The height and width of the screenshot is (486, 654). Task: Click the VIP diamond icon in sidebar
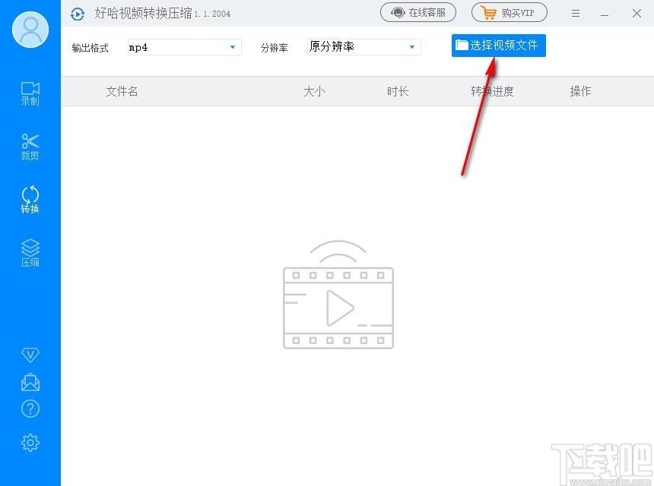(30, 355)
